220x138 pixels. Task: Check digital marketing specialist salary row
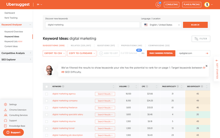(47, 115)
